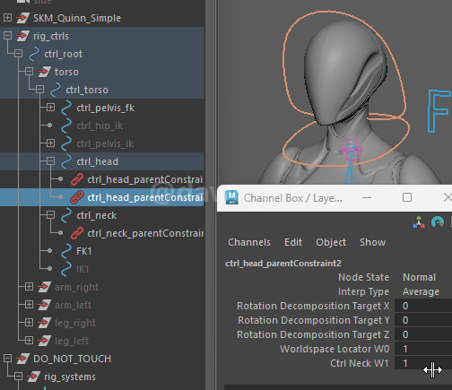Click the FK1 curve icon
The height and width of the screenshot is (390, 452).
click(66, 251)
